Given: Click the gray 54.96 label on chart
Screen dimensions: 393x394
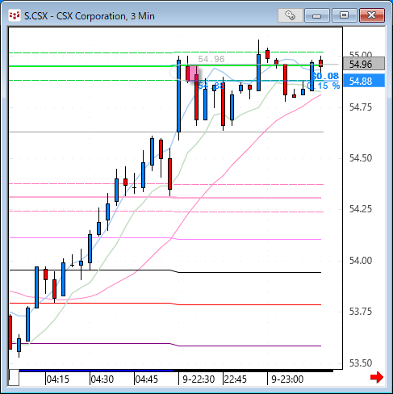Looking at the screenshot, I should (x=211, y=59).
